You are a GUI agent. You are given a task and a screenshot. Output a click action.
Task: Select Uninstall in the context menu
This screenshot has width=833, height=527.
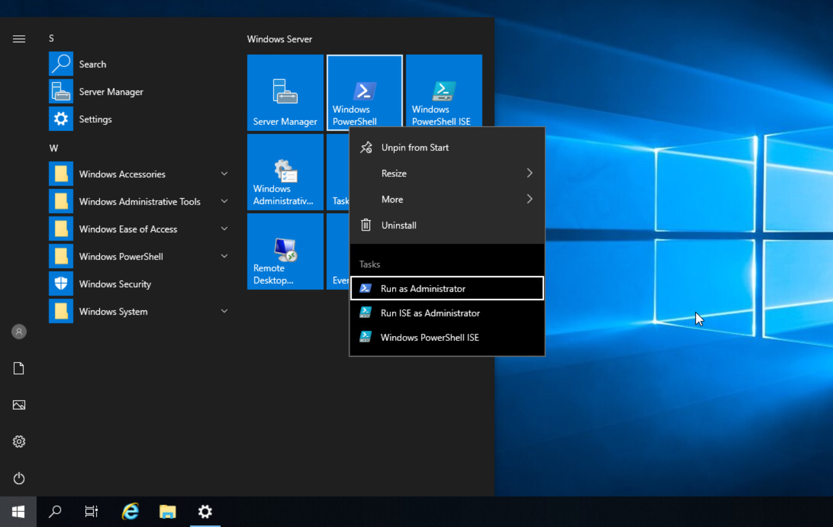point(447,225)
